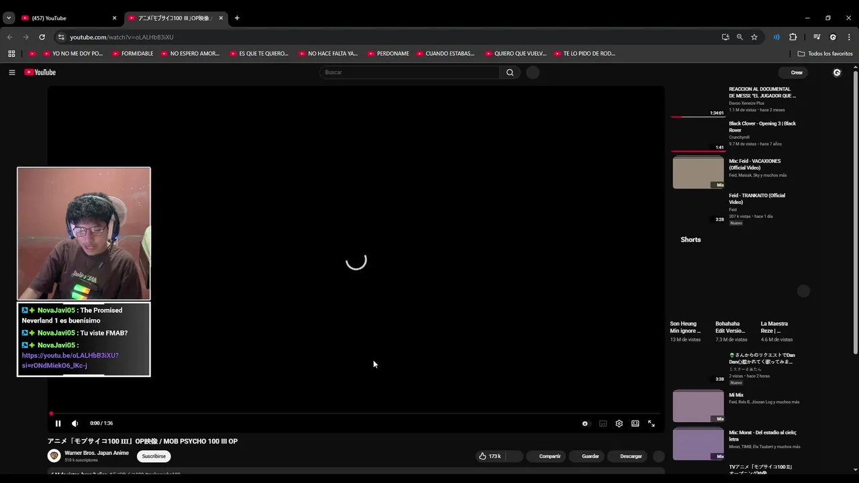This screenshot has height=483, width=859.
Task: Switch to theater mode view
Action: [635, 423]
